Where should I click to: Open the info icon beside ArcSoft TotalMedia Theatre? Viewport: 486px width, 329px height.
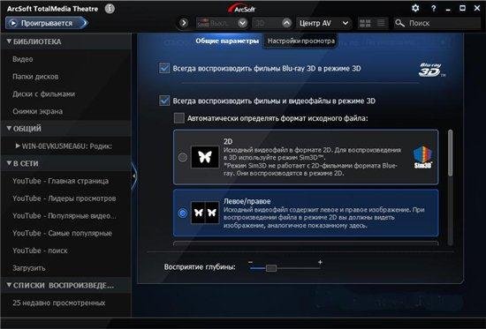(110, 8)
